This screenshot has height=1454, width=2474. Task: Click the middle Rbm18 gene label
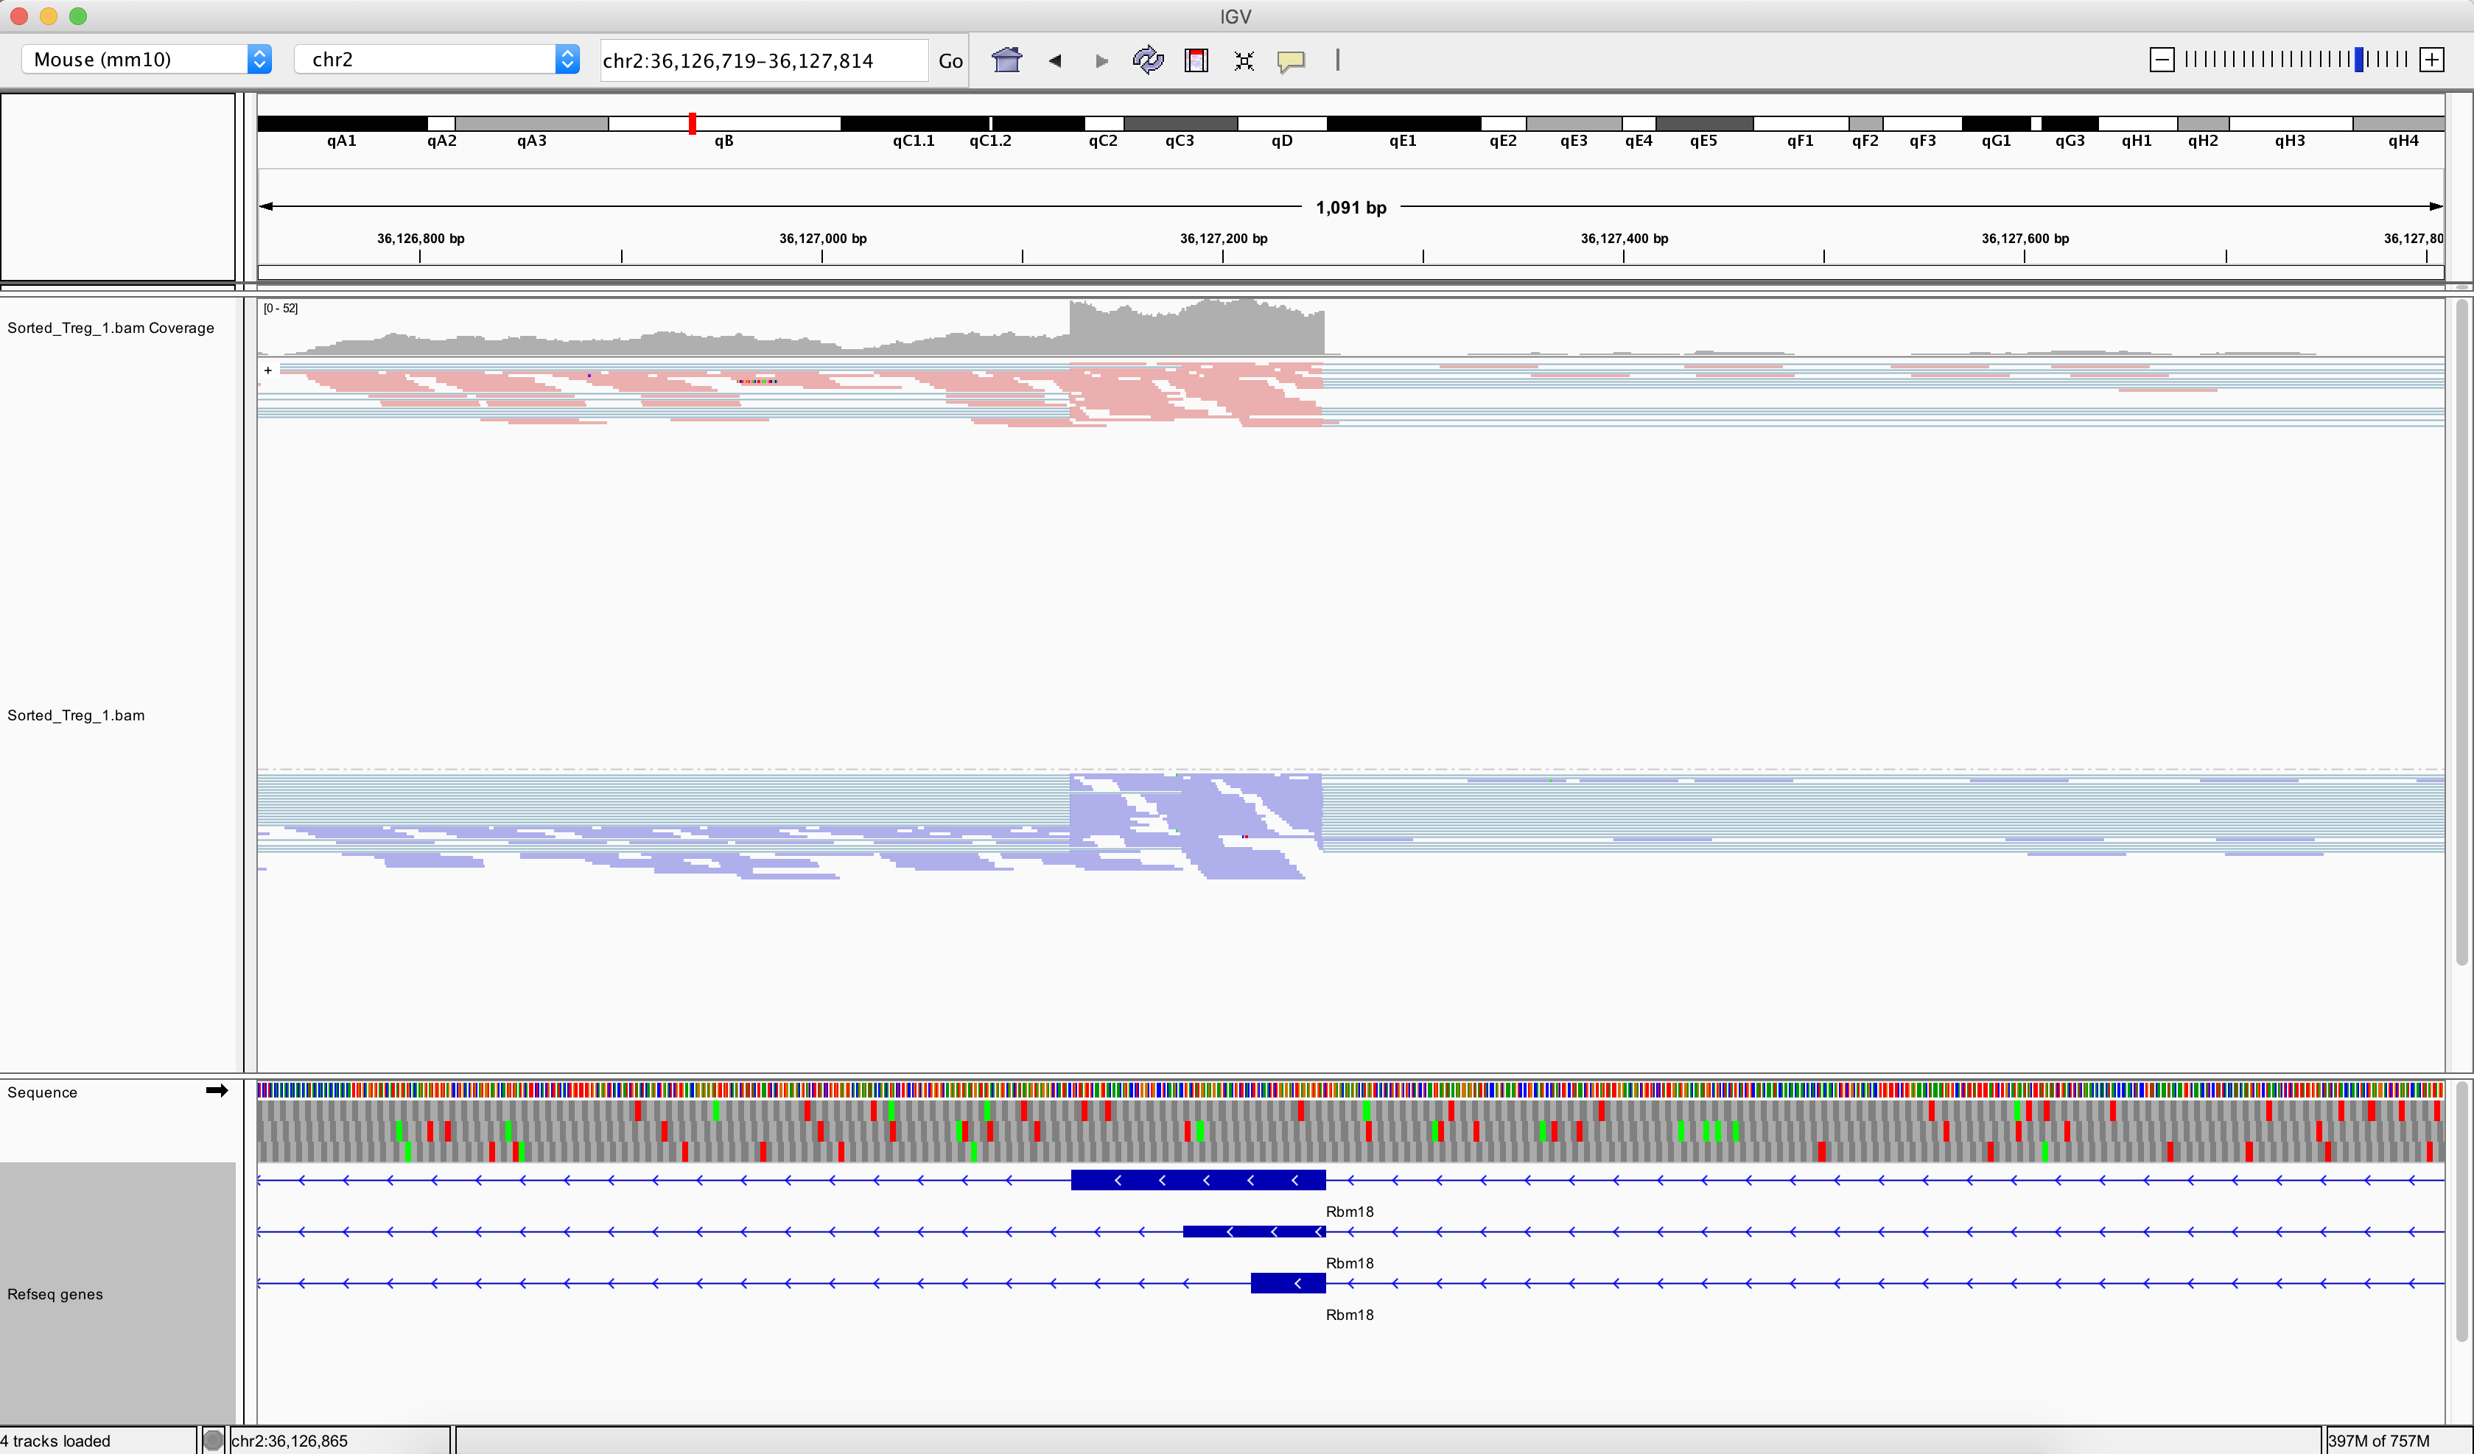[1350, 1262]
